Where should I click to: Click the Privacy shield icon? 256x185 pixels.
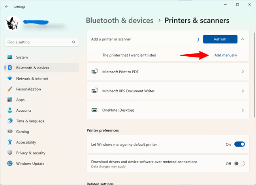point(10,153)
